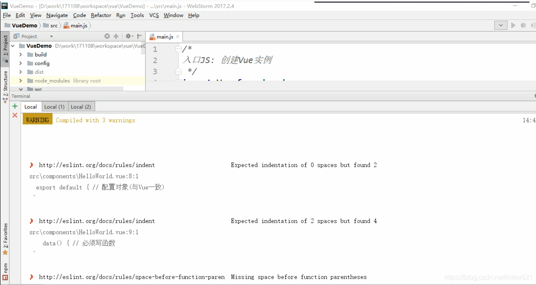
Task: Click the fold end marker at line 3
Action: pyautogui.click(x=179, y=71)
